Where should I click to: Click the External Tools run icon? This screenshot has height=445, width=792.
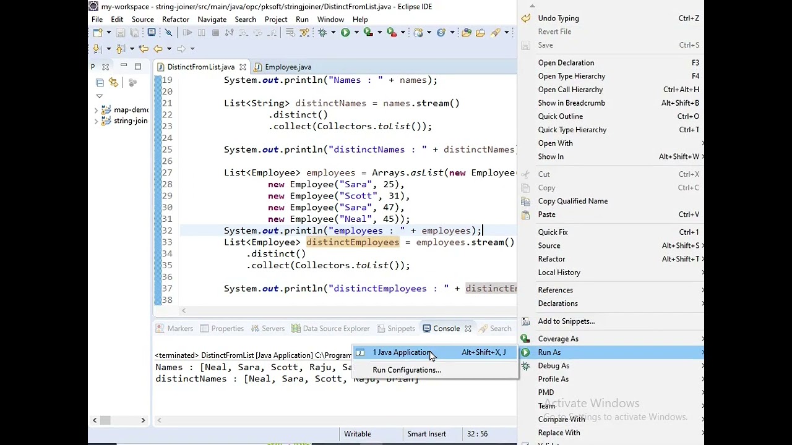[392, 32]
